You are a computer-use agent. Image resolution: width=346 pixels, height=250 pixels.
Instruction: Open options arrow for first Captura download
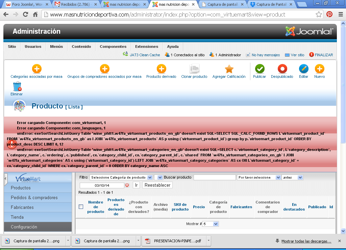(68, 241)
